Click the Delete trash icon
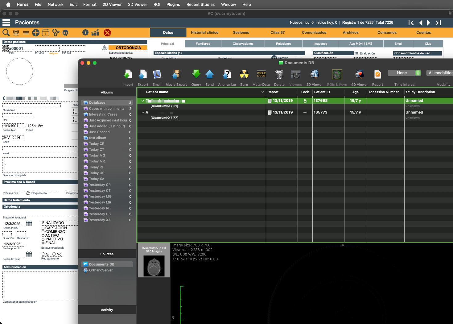The width and height of the screenshot is (453, 324). click(279, 74)
